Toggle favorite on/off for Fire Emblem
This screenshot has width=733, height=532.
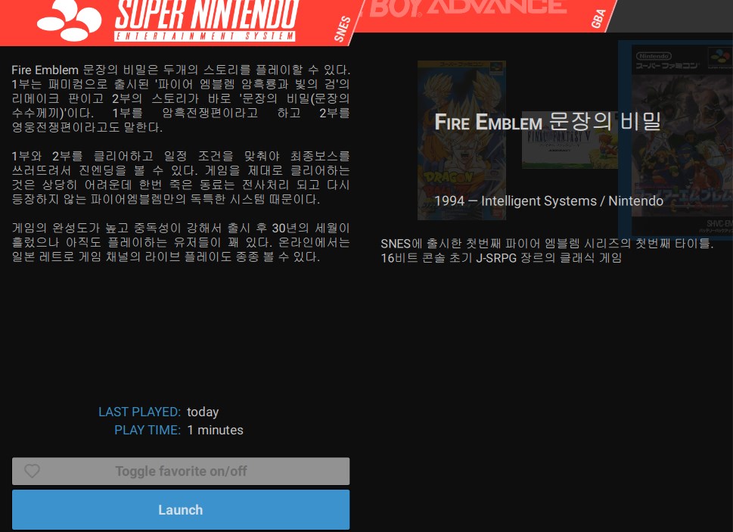tap(181, 471)
